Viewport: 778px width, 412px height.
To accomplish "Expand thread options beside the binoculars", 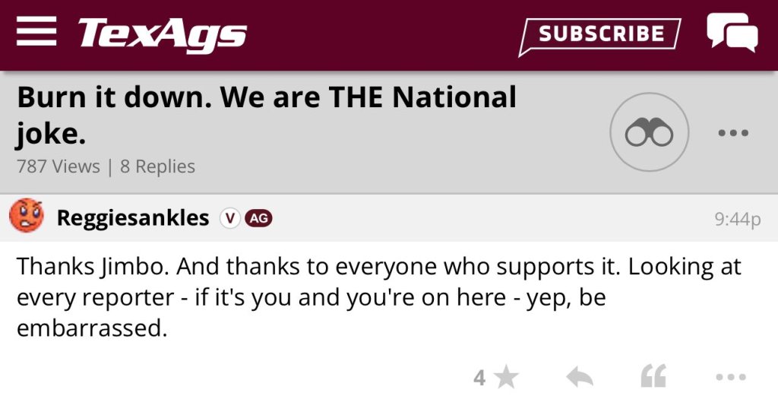I will [733, 133].
